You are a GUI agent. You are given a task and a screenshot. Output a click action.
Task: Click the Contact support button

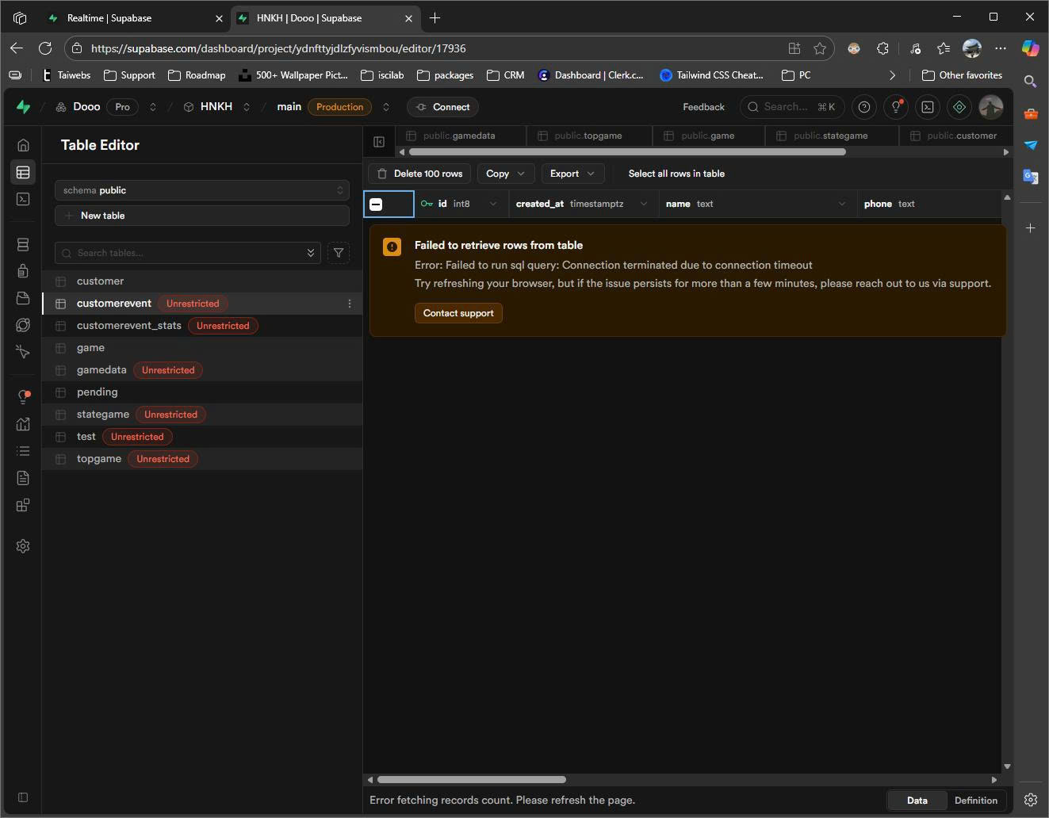[458, 313]
